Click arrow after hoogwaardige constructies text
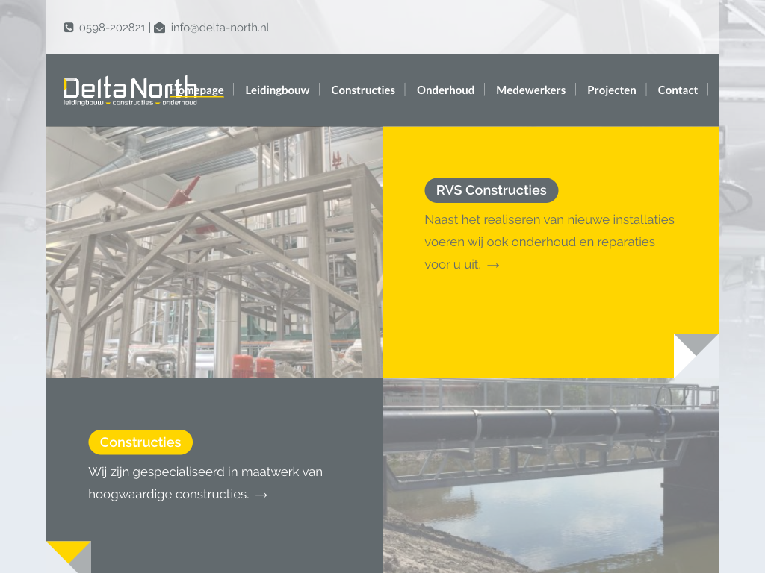The width and height of the screenshot is (765, 573). [x=261, y=495]
